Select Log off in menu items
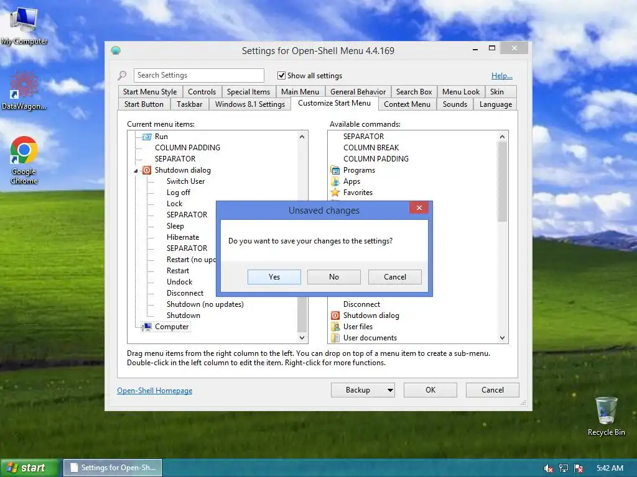Viewport: 637px width, 477px height. (179, 193)
